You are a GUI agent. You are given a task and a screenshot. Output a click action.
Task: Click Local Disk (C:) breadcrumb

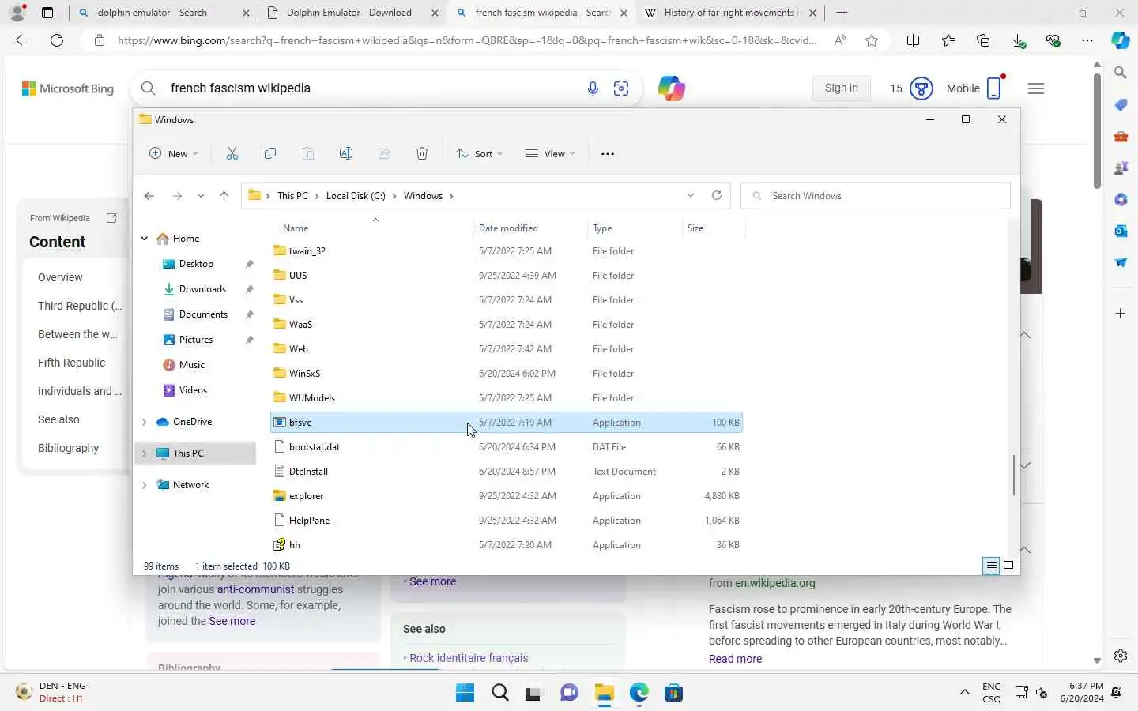[x=356, y=196]
